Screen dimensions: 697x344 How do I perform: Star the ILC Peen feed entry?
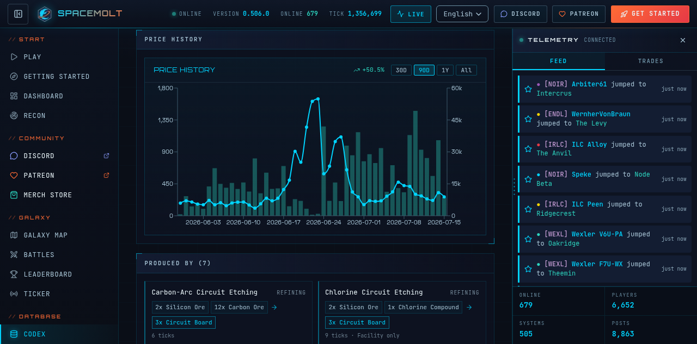[x=528, y=209]
